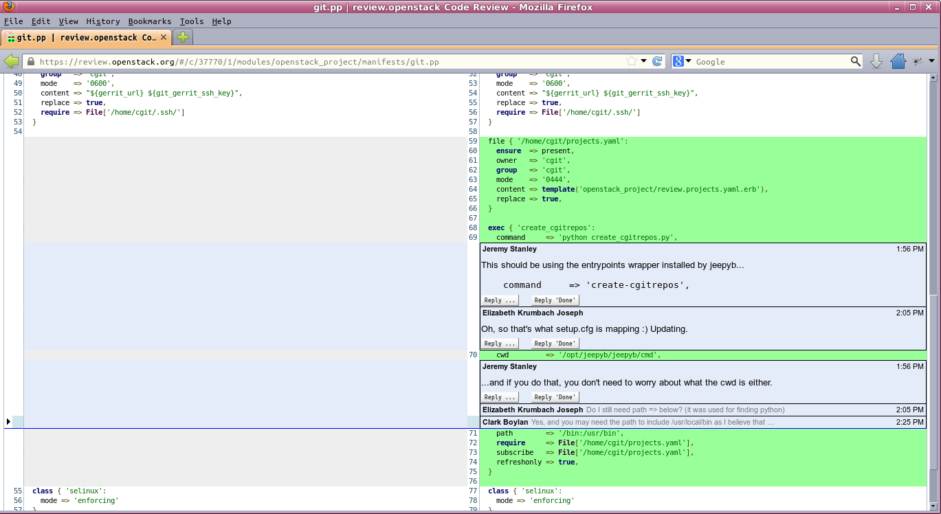This screenshot has width=941, height=514.
Task: Expand the dropdown next to the spider icon
Action: click(x=931, y=61)
